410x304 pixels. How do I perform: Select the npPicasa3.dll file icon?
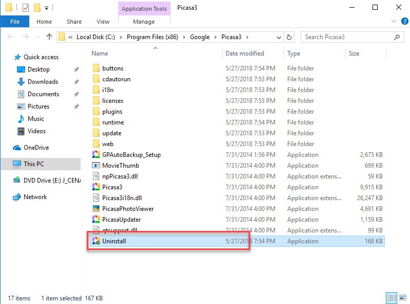[x=96, y=176]
